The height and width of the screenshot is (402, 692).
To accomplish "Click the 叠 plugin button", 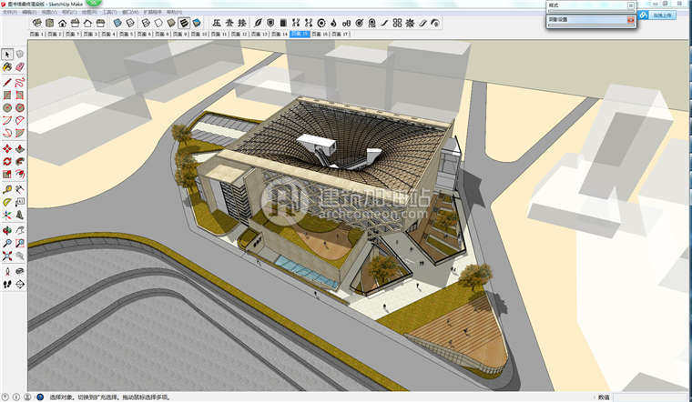I will (229, 23).
